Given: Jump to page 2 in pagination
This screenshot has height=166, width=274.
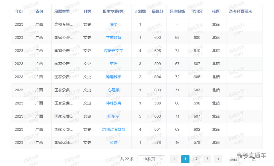Looking at the screenshot, I should (x=196, y=159).
